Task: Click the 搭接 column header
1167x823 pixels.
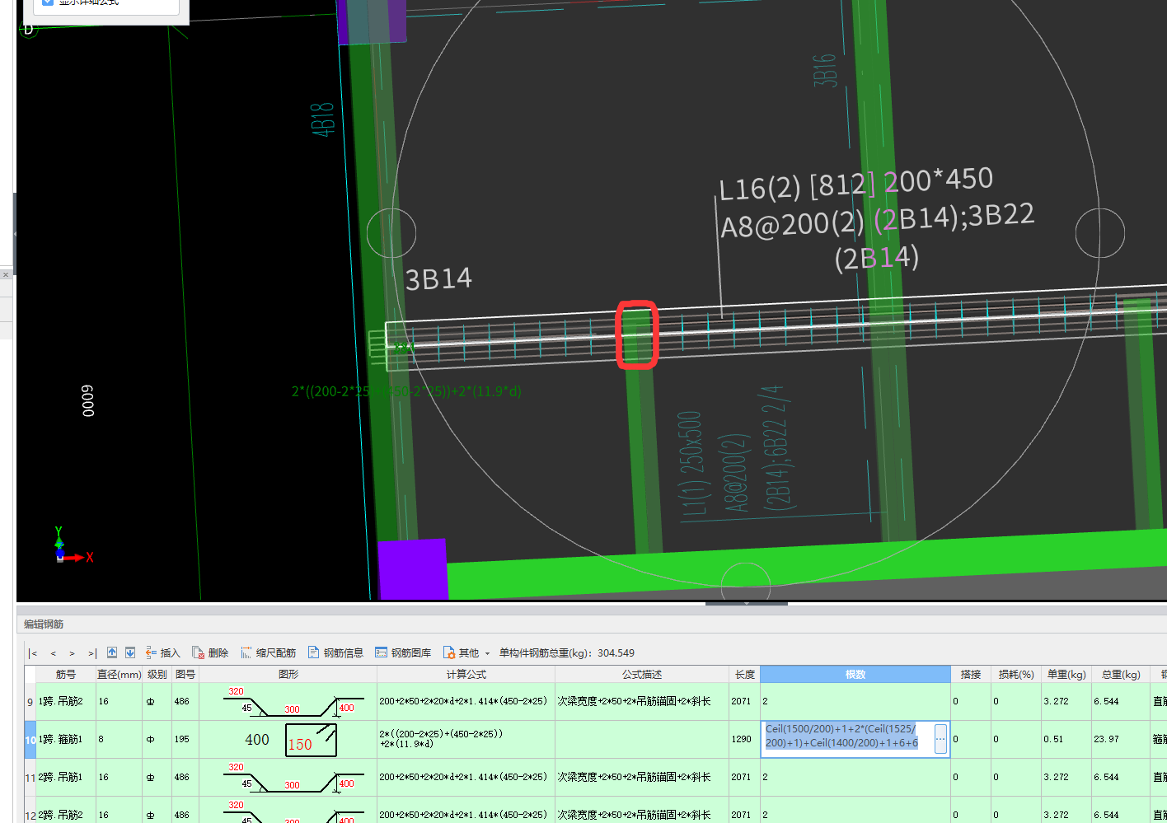Action: 971,674
